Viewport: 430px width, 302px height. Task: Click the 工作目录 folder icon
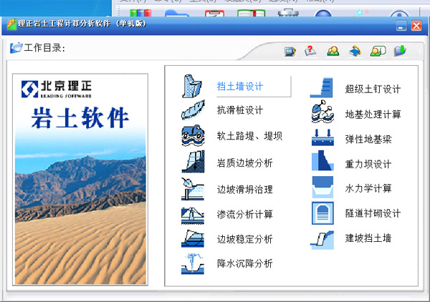[x=16, y=48]
